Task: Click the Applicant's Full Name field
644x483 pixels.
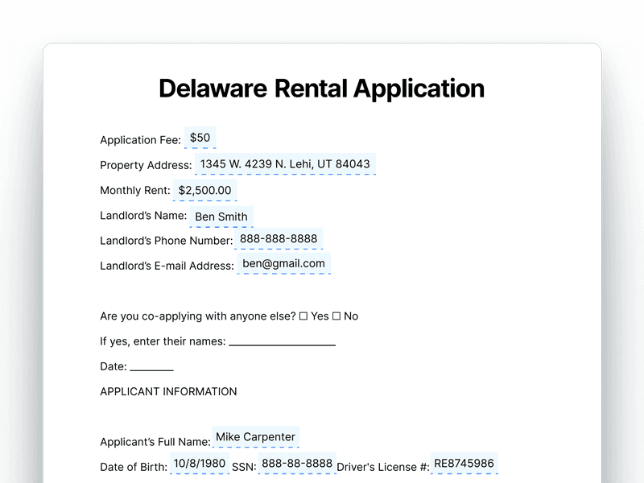Action: (254, 436)
